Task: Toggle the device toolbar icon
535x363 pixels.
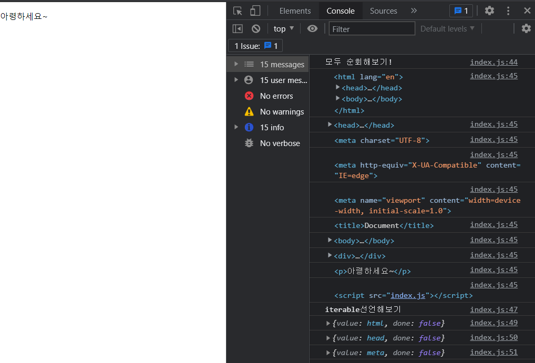Action: click(x=255, y=11)
